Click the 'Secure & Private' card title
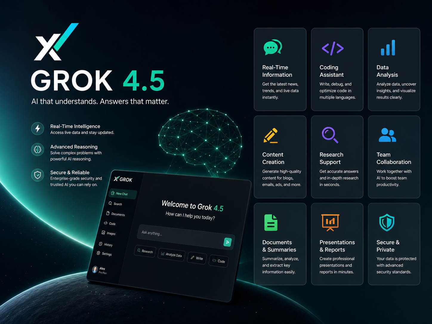The width and height of the screenshot is (432, 324). [388, 246]
